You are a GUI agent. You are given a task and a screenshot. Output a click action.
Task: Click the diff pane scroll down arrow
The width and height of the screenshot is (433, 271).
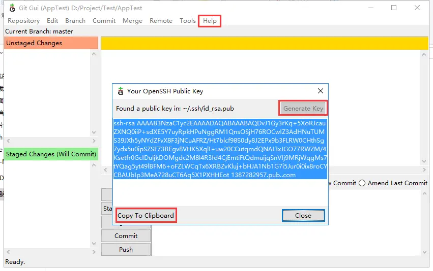pyautogui.click(x=424, y=161)
